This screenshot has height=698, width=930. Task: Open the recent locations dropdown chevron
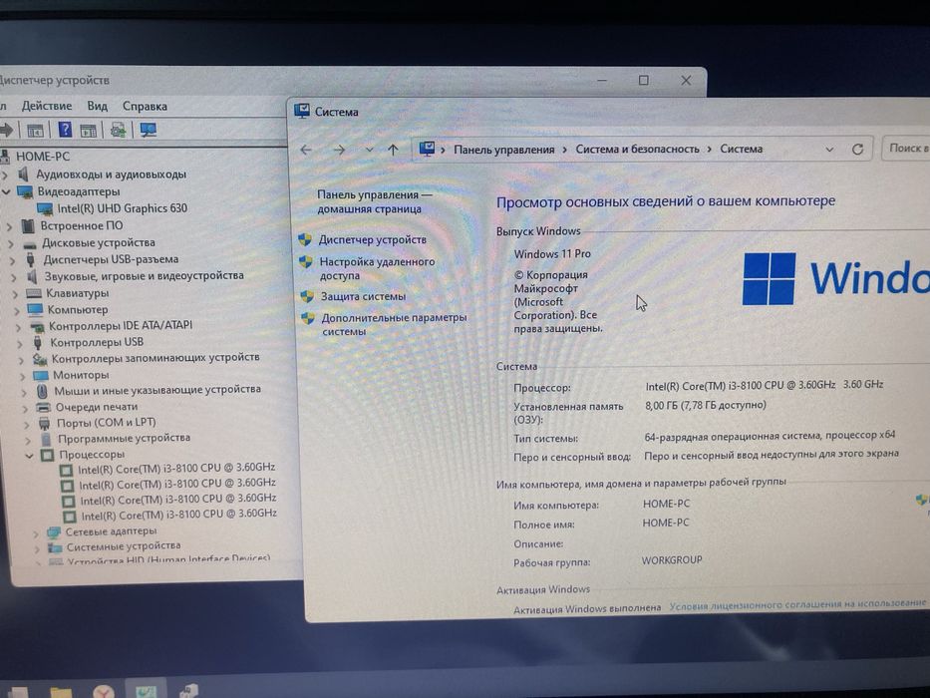coord(369,151)
